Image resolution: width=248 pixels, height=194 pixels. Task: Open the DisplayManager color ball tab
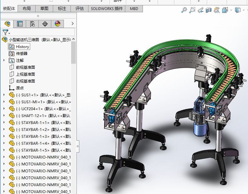click(57, 24)
